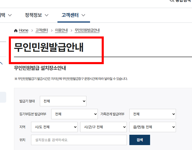Open 가족관계 발급여부 dropdown
Viewport: 192px width, 150px height.
point(153,114)
